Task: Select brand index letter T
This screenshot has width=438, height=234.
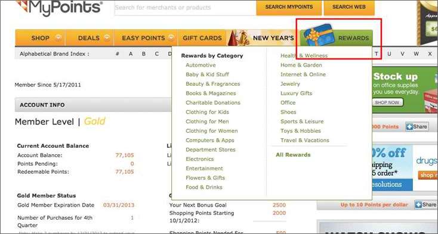Action: click(377, 54)
